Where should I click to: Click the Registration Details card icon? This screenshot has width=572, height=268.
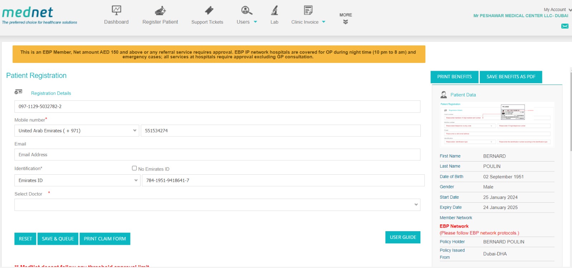18,92
